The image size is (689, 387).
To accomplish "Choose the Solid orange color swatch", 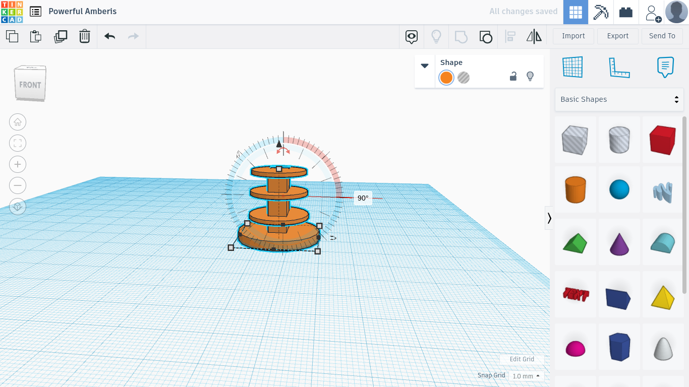I will (446, 78).
